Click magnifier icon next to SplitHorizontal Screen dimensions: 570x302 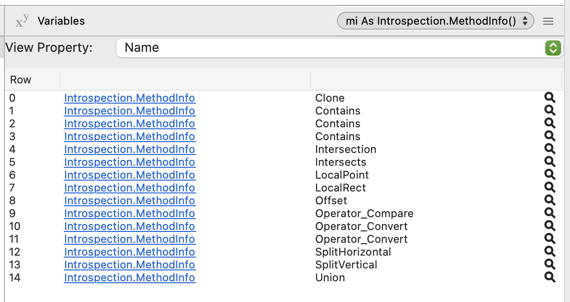tap(550, 252)
